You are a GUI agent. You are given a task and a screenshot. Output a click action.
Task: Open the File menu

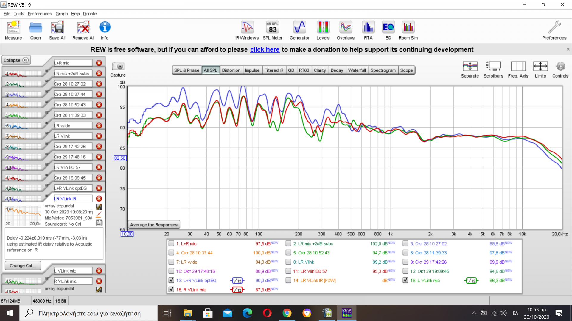pyautogui.click(x=7, y=14)
